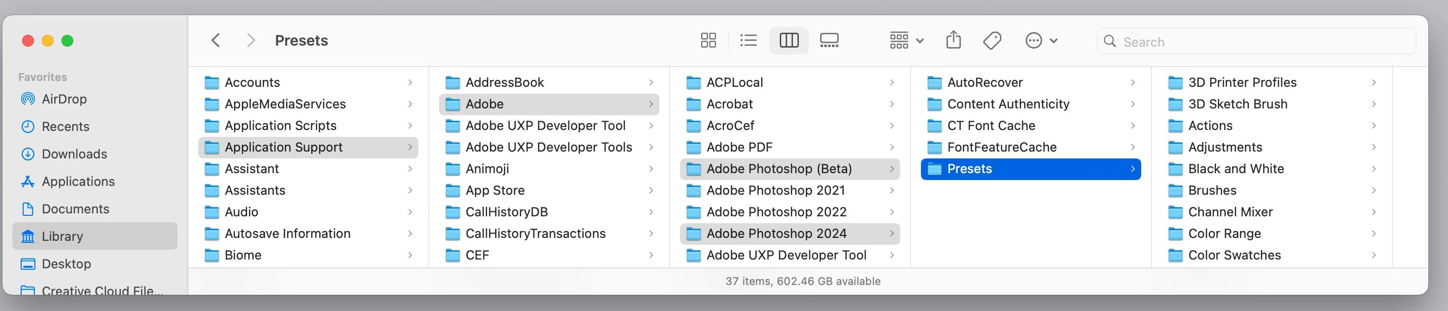Select the Actions presets folder
1448x311 pixels.
click(x=1210, y=126)
